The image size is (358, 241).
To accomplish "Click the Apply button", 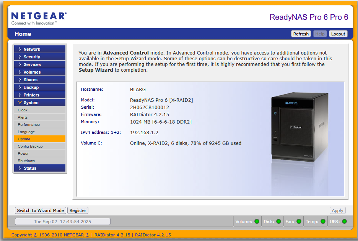I will click(337, 210).
